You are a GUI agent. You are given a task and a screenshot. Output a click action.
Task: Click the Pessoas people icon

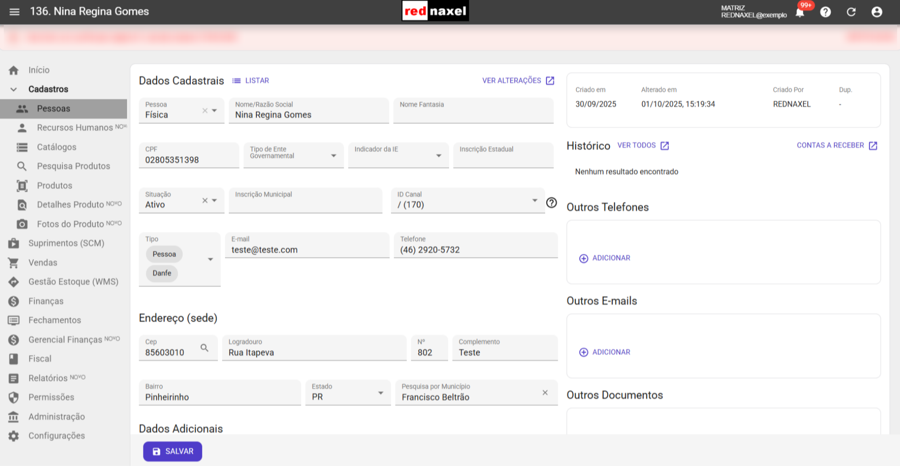click(22, 109)
